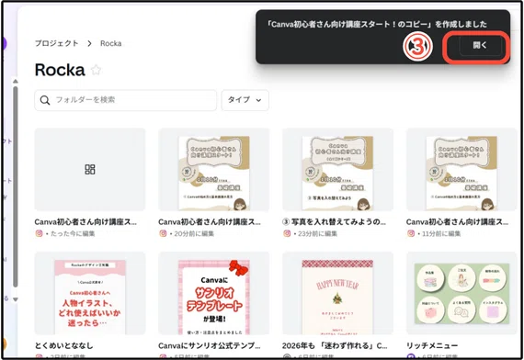
Task: Click the Canvaにサンリオ公式テンプ title text
Action: tap(210, 345)
